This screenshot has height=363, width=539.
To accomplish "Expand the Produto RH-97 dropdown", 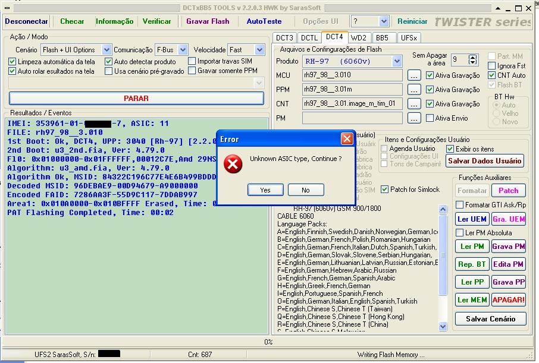I will (x=397, y=61).
